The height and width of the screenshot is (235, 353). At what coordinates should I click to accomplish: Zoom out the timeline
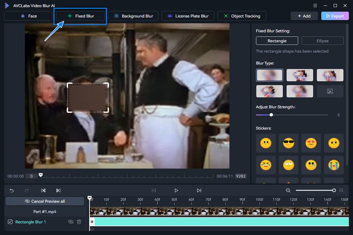click(x=288, y=190)
